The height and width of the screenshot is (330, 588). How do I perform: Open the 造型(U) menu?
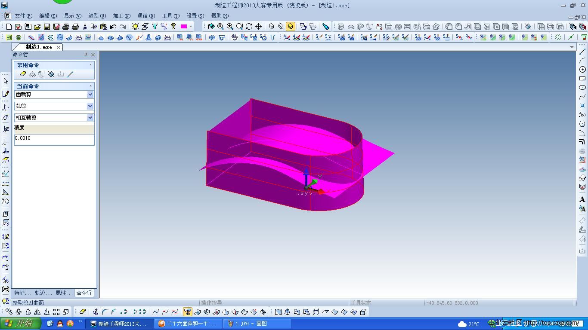click(x=97, y=16)
